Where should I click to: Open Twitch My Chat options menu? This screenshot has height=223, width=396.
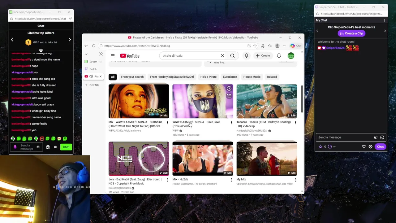(x=385, y=20)
